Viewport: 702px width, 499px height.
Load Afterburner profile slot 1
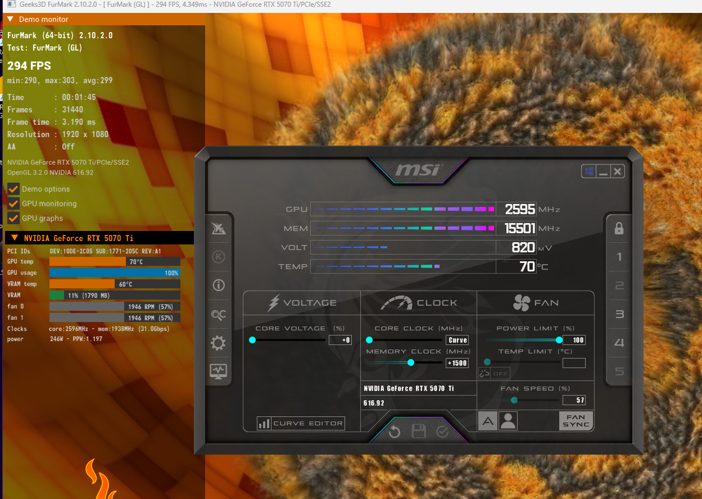pos(619,257)
